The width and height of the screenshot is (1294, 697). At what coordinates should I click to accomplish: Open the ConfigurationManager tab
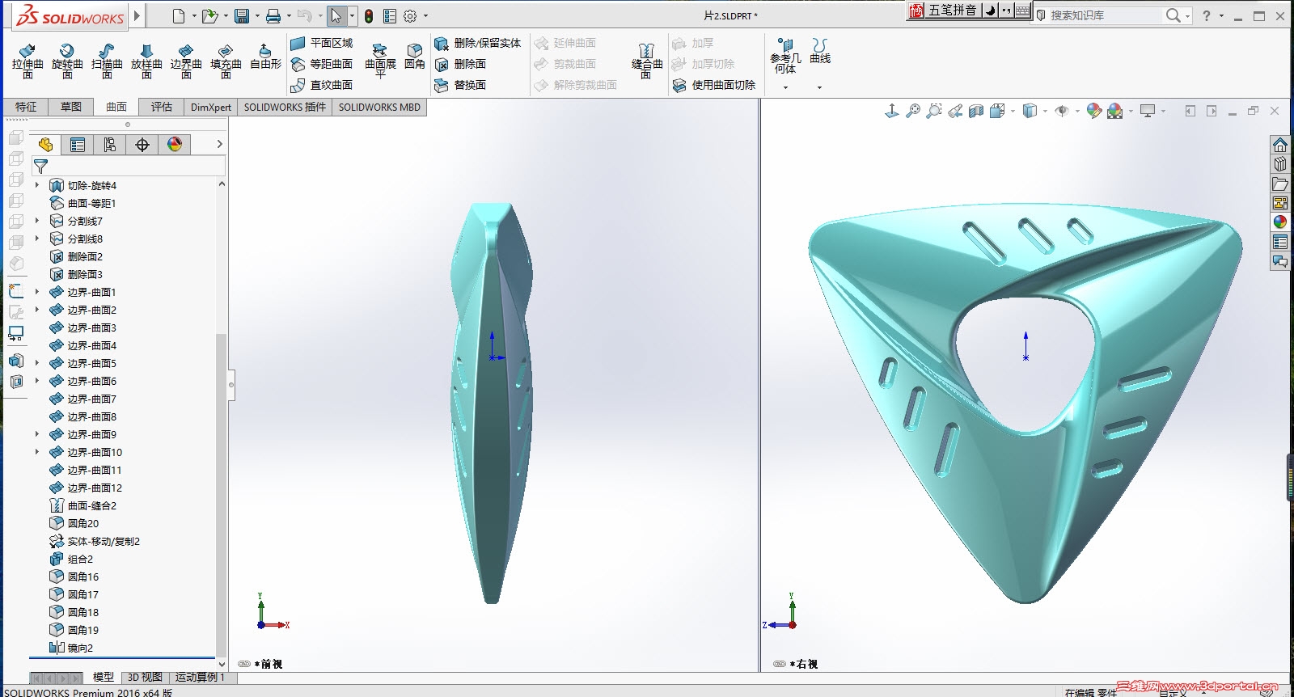pos(110,145)
